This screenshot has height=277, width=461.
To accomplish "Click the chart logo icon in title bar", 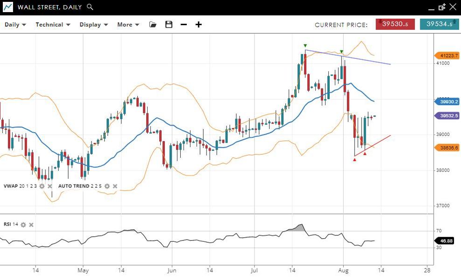I will pyautogui.click(x=8, y=7).
